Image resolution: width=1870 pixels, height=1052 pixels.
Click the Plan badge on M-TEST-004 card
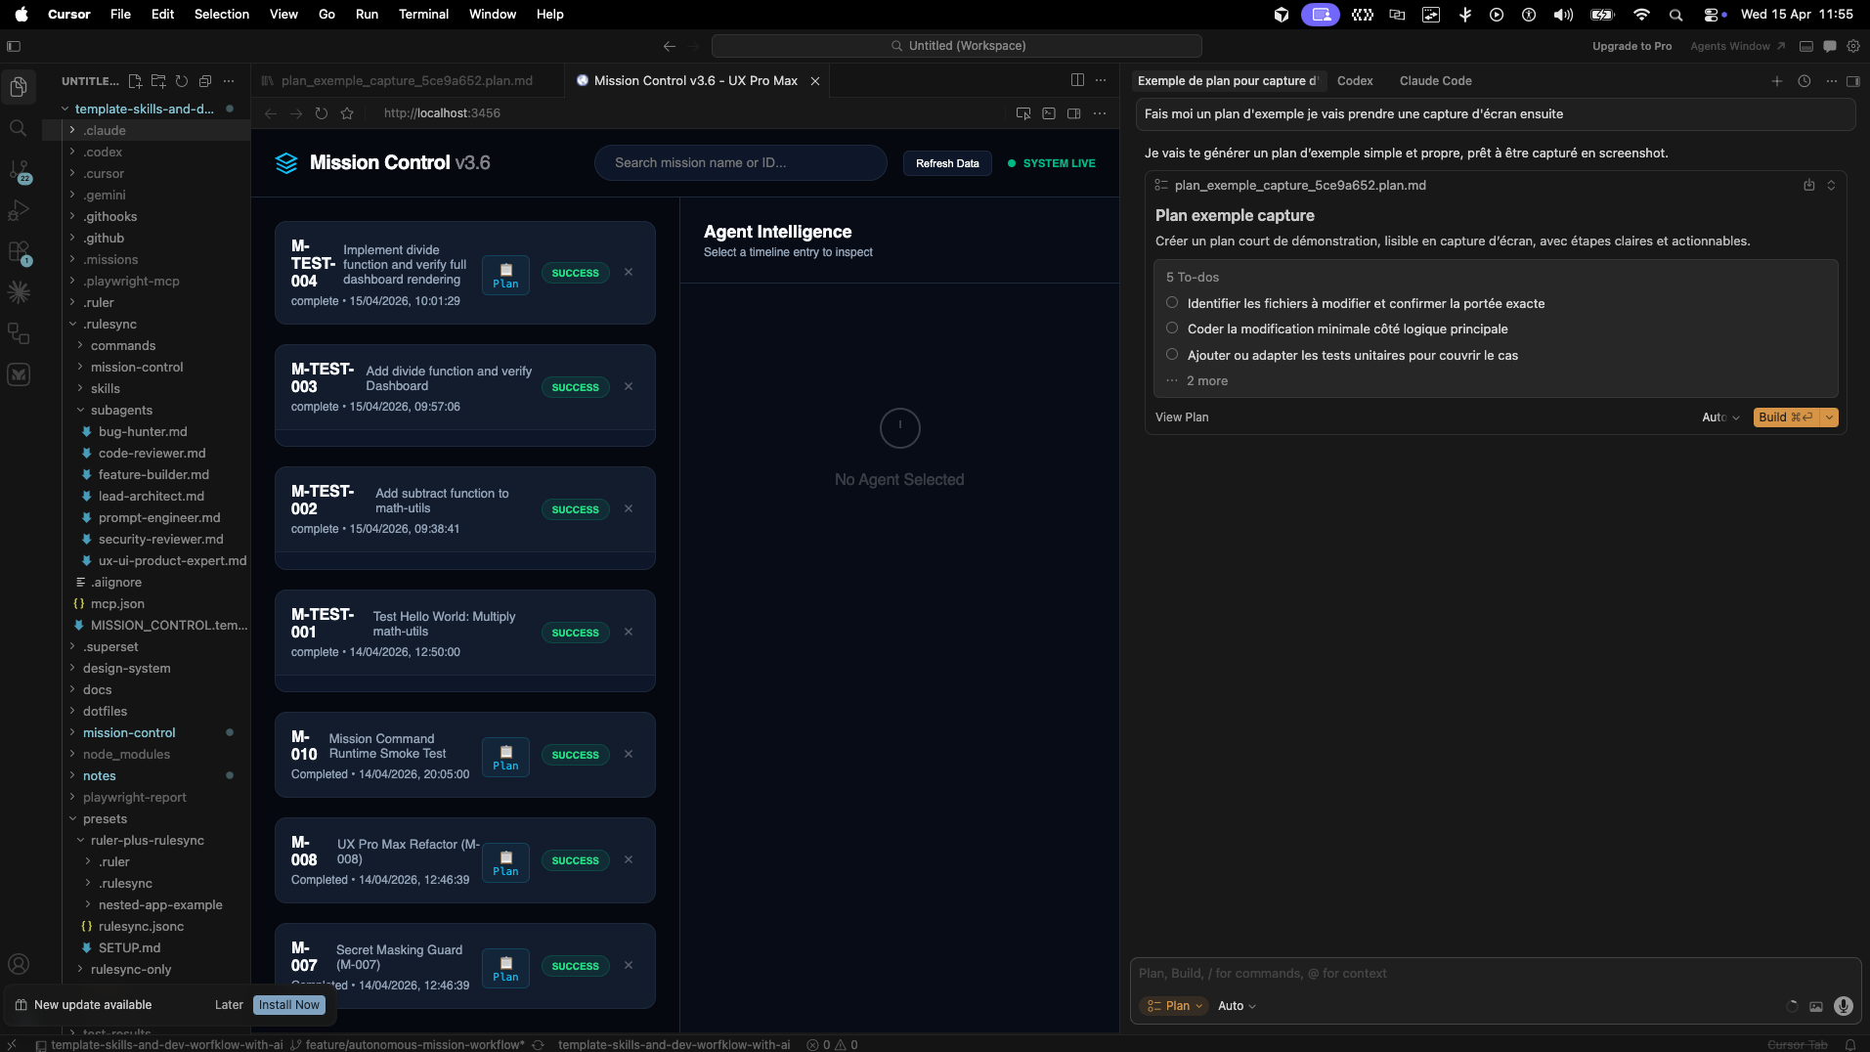(504, 275)
